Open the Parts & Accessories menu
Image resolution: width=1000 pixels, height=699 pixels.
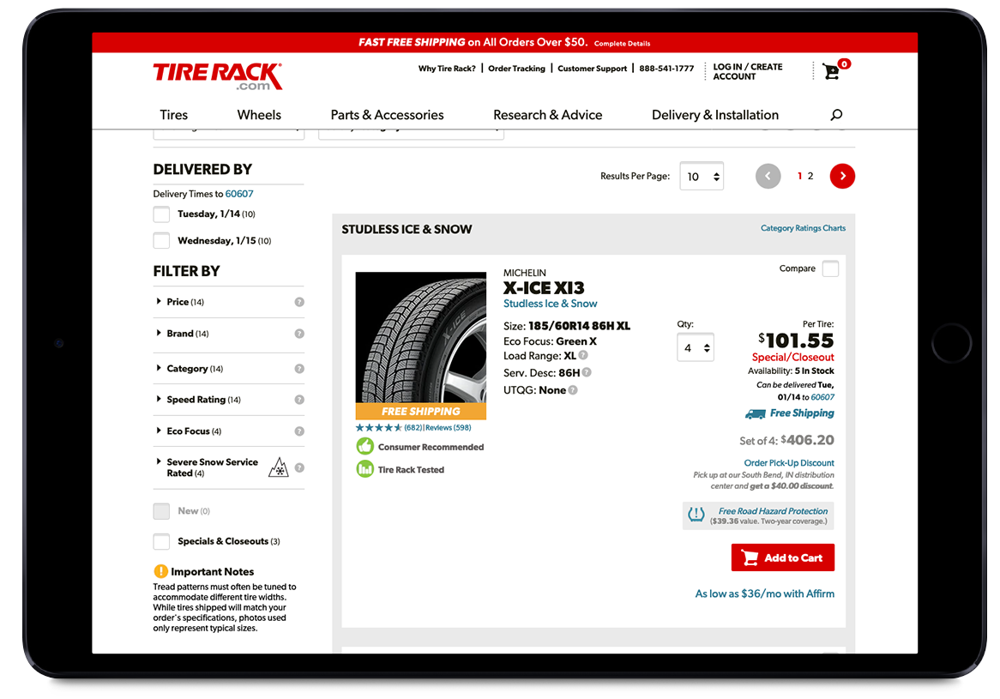pos(387,115)
